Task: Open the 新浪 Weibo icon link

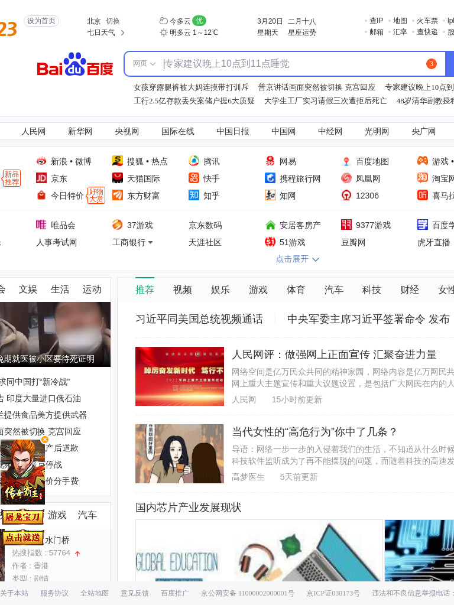Action: click(x=41, y=161)
